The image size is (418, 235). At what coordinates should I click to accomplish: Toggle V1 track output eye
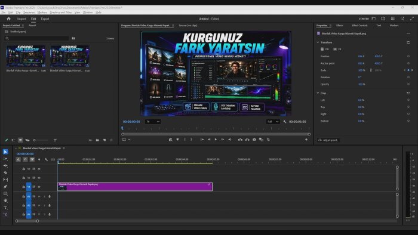click(x=39, y=187)
